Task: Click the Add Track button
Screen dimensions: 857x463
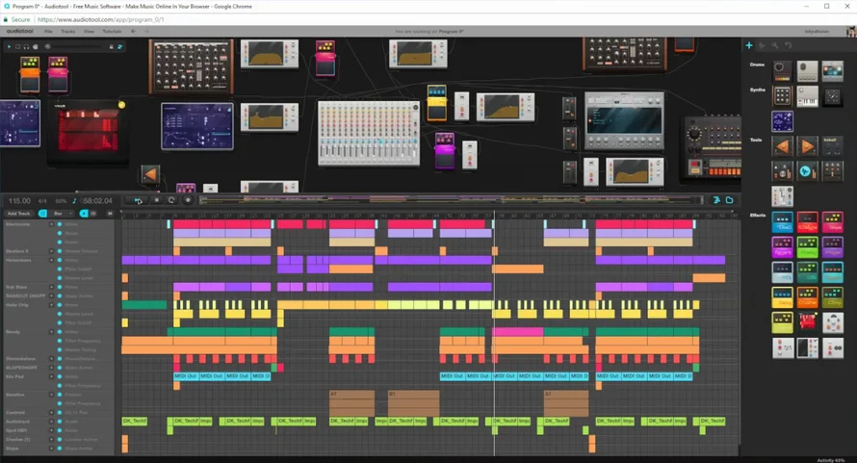Action: (17, 214)
